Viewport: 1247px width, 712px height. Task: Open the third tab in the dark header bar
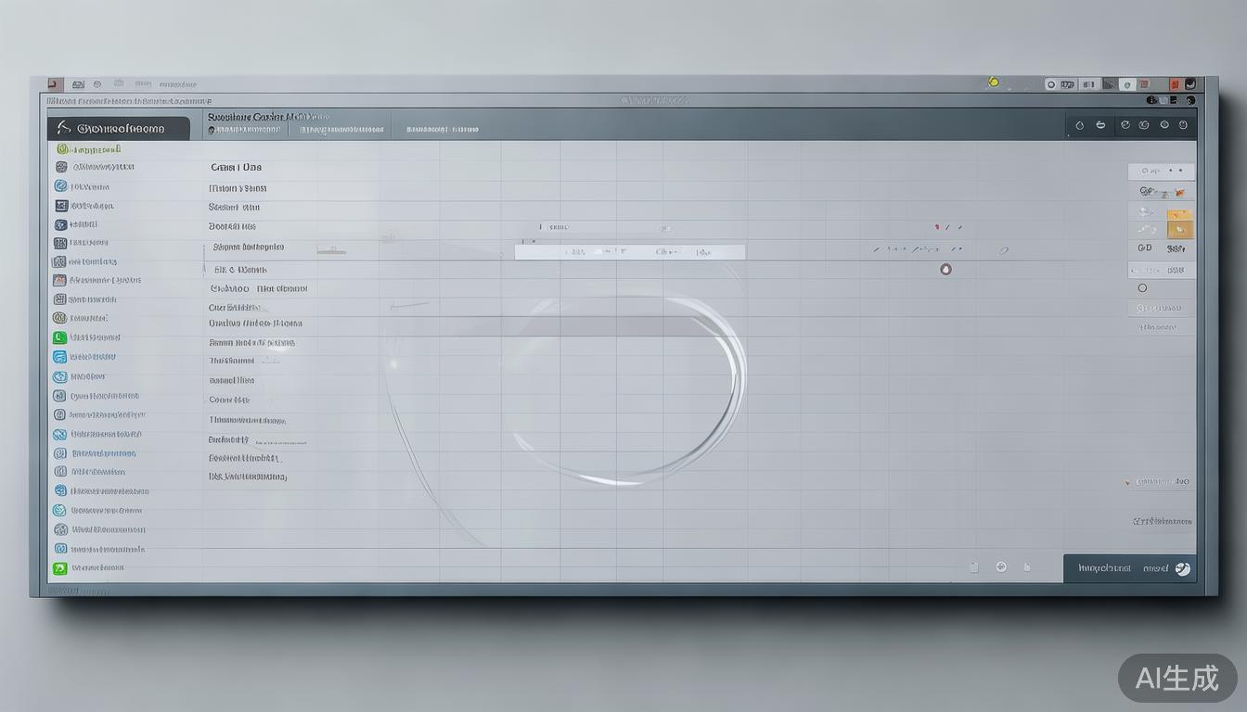click(x=442, y=130)
